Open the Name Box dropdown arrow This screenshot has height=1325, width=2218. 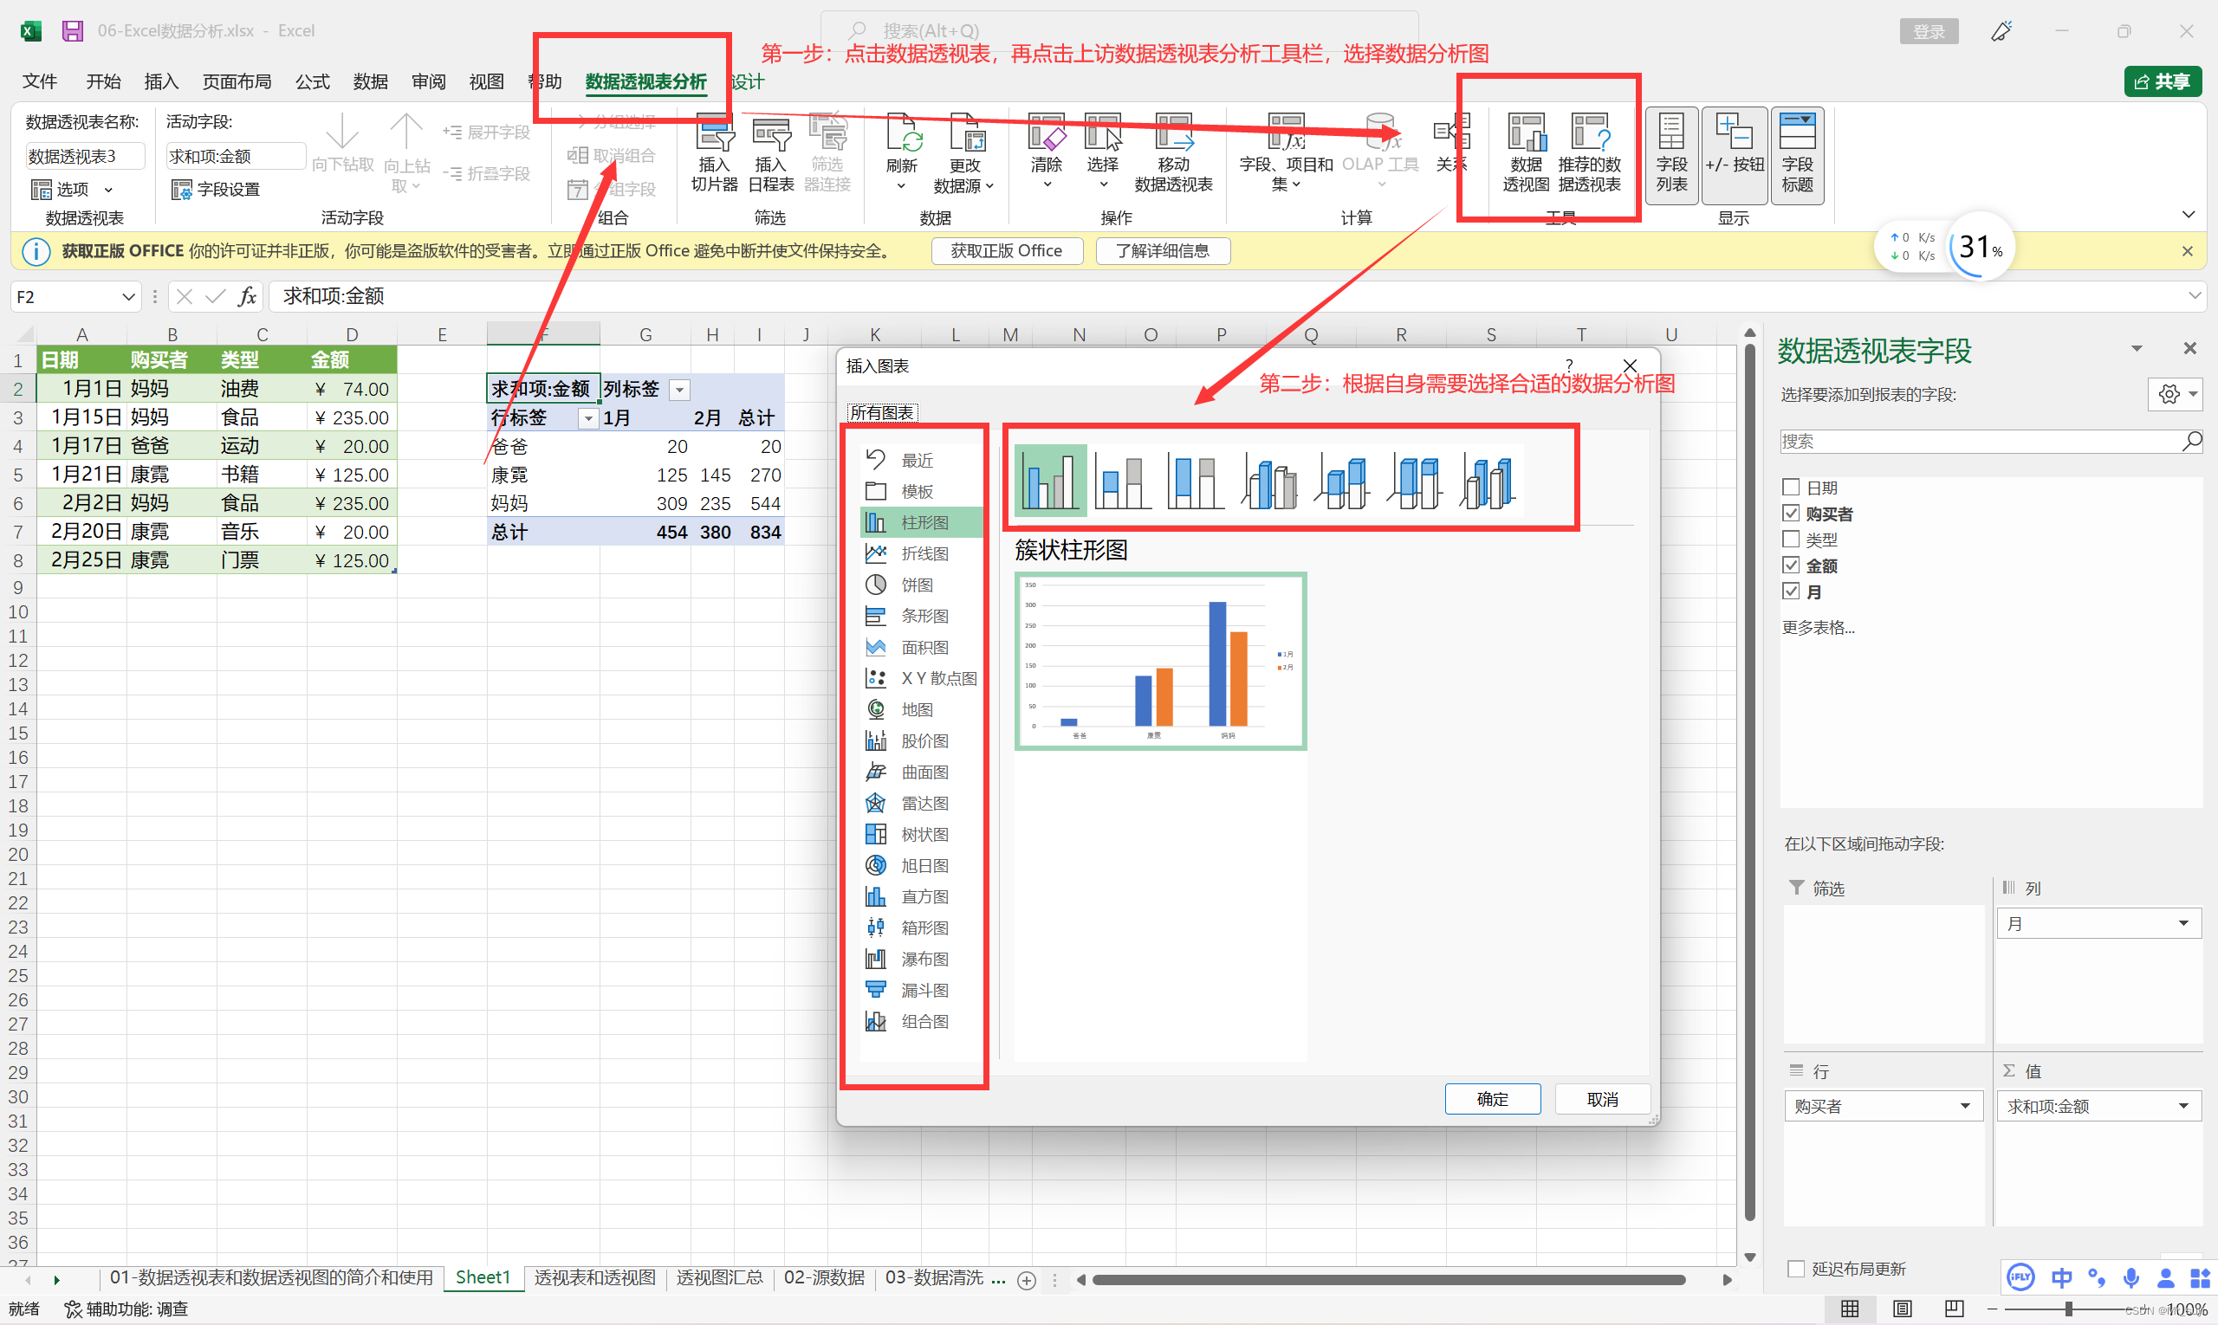point(127,297)
